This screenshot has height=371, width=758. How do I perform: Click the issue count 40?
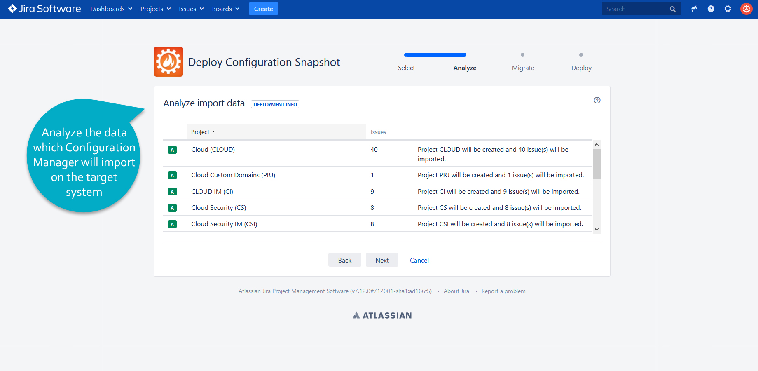coord(374,150)
